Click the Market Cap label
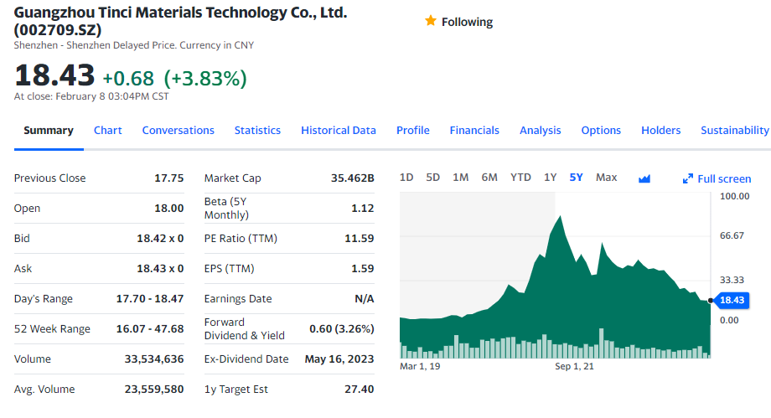Screen dimensions: 771x418 click(233, 178)
